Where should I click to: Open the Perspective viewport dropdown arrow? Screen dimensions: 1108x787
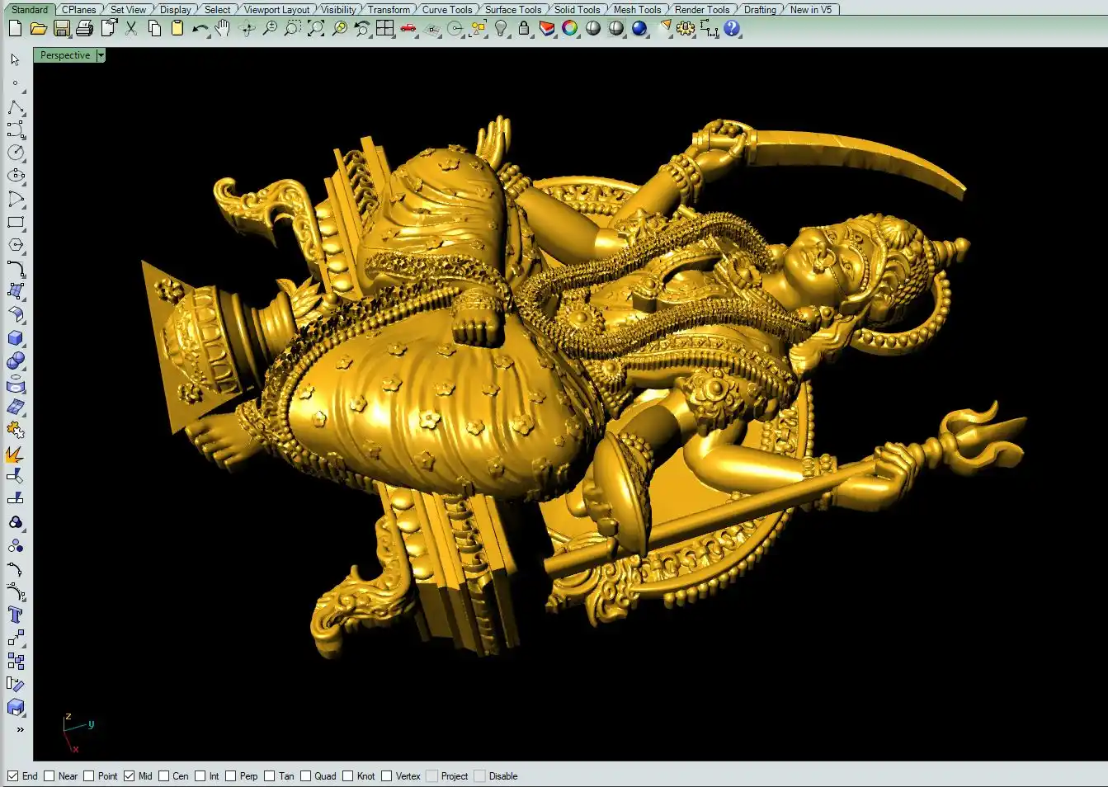101,55
